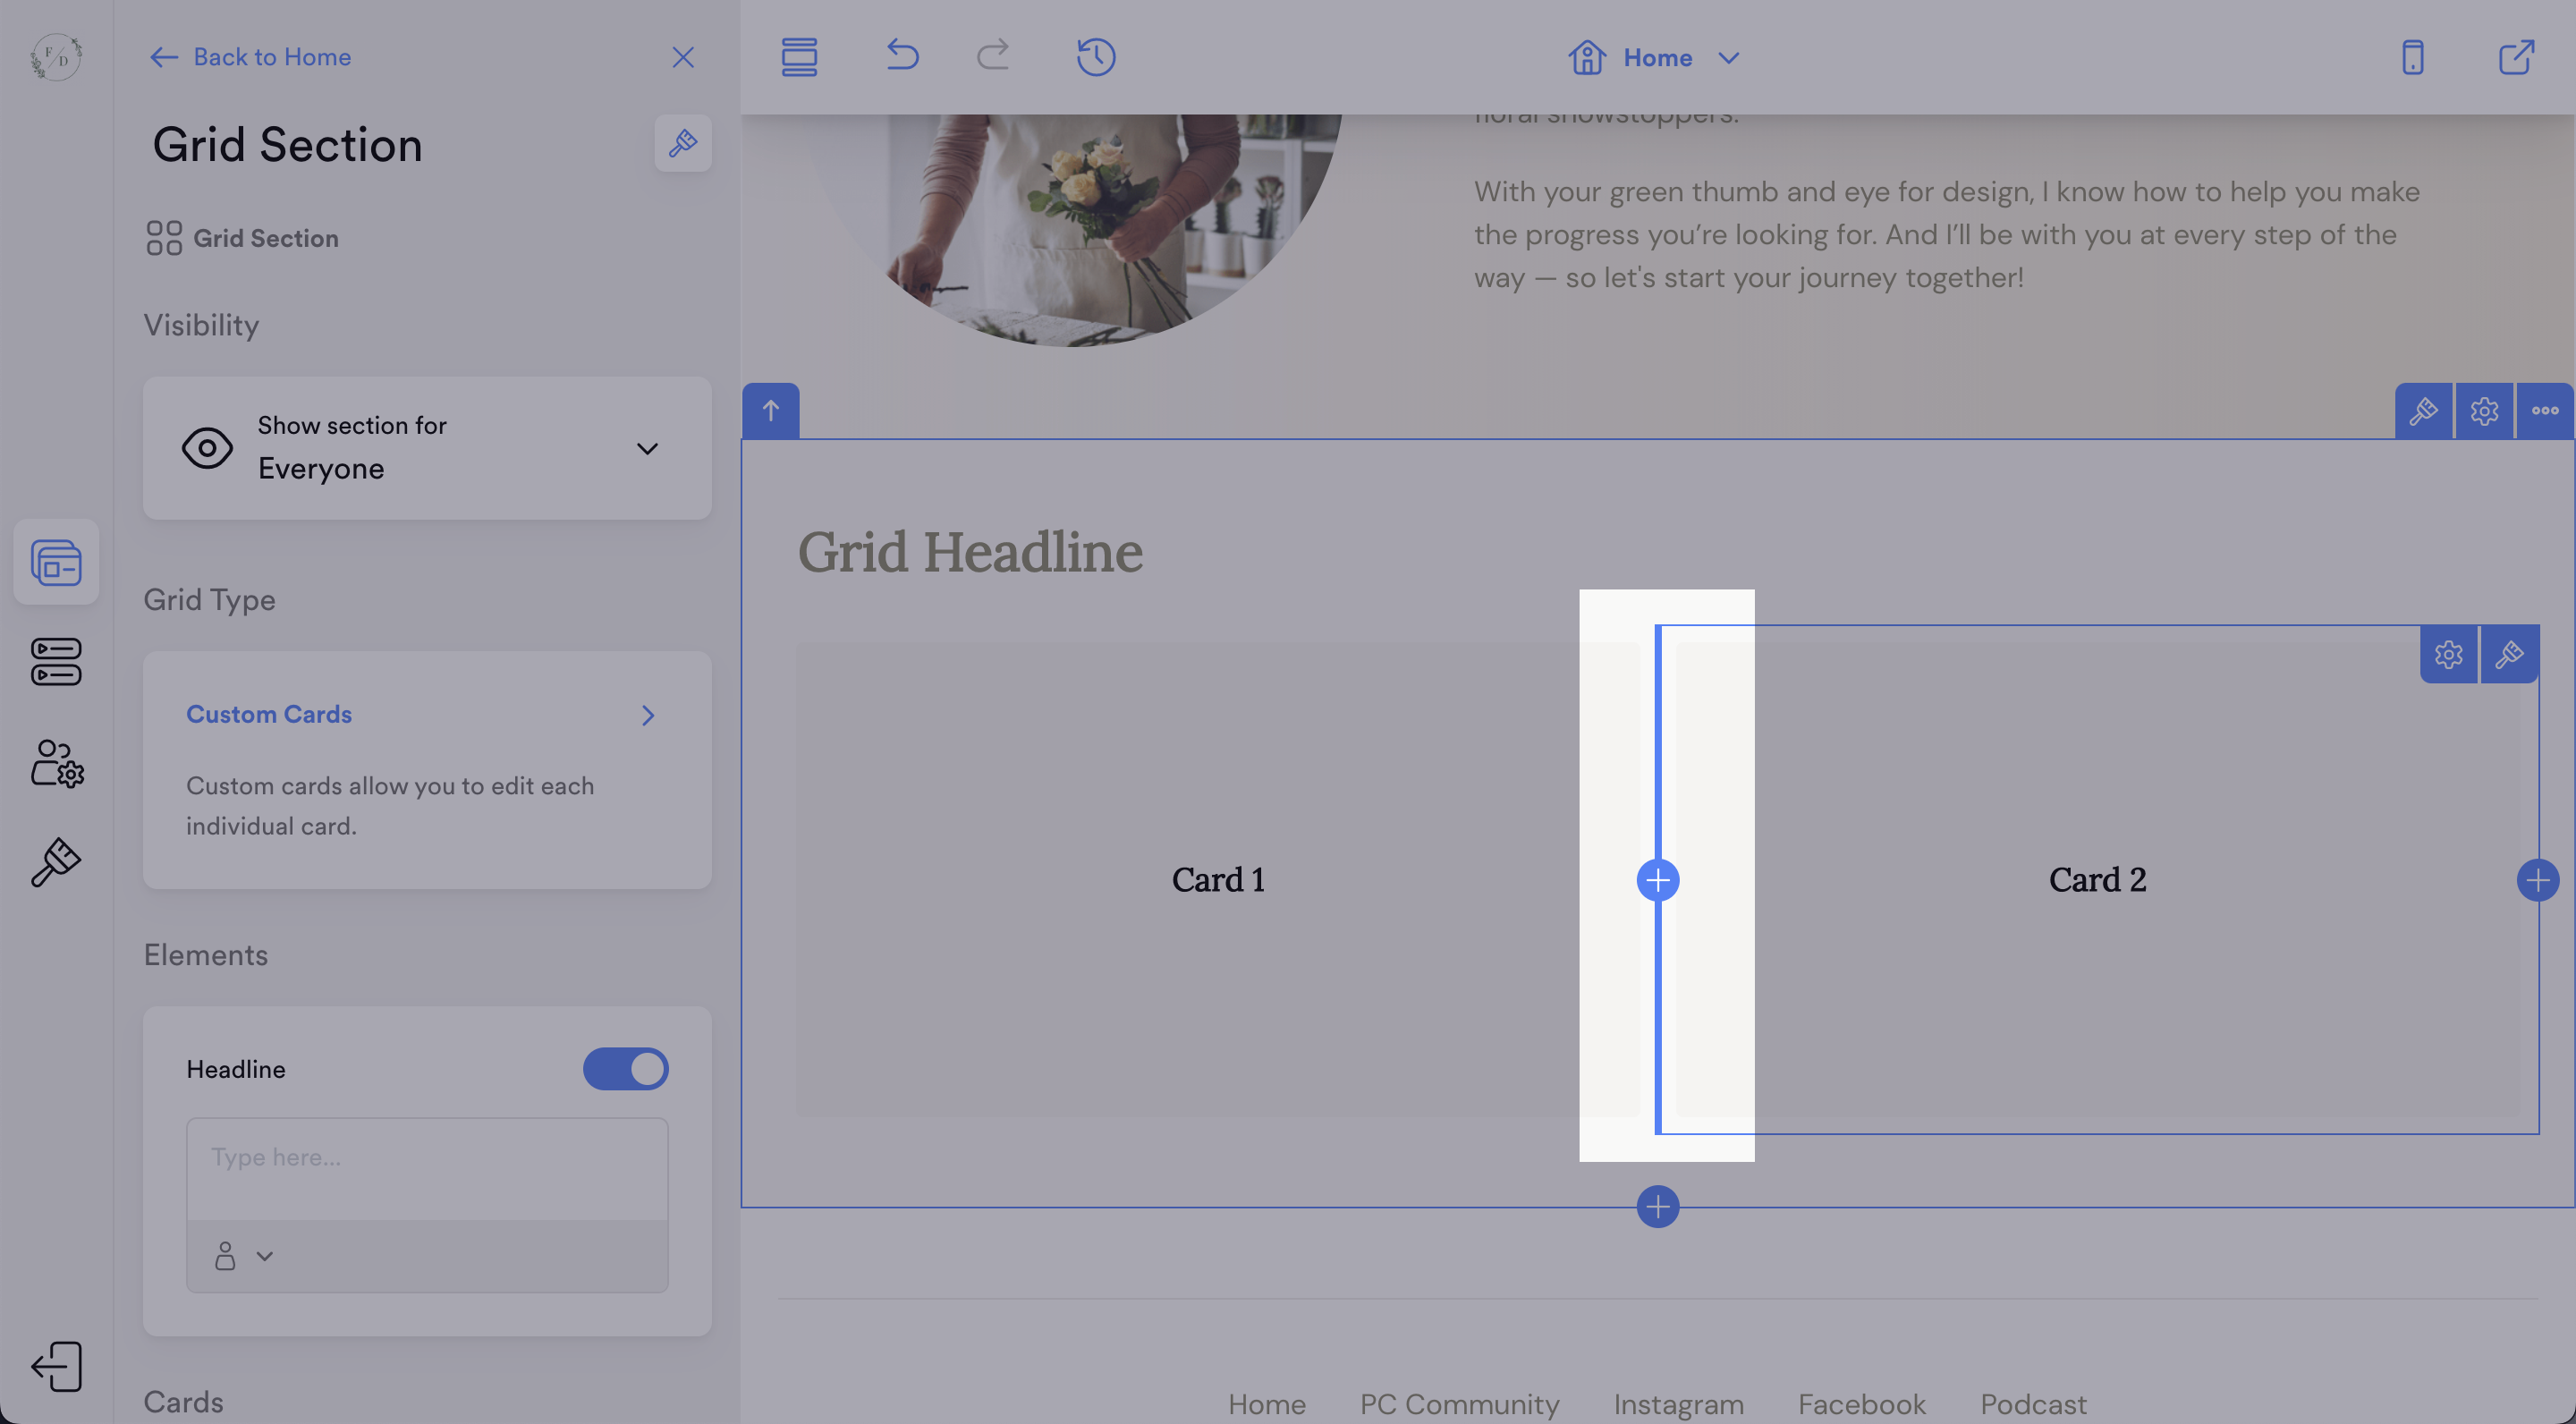
Task: Click the undo arrow icon
Action: click(901, 56)
